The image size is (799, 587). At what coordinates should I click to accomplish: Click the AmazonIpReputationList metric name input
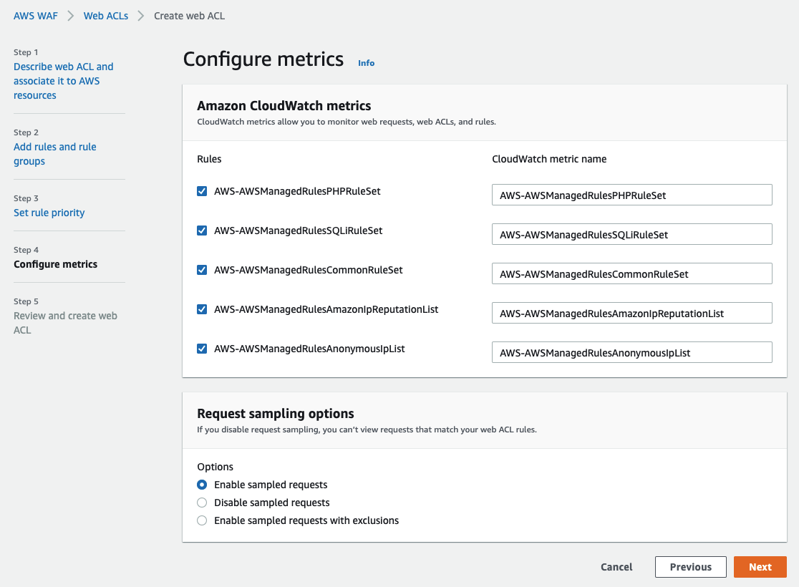(631, 313)
